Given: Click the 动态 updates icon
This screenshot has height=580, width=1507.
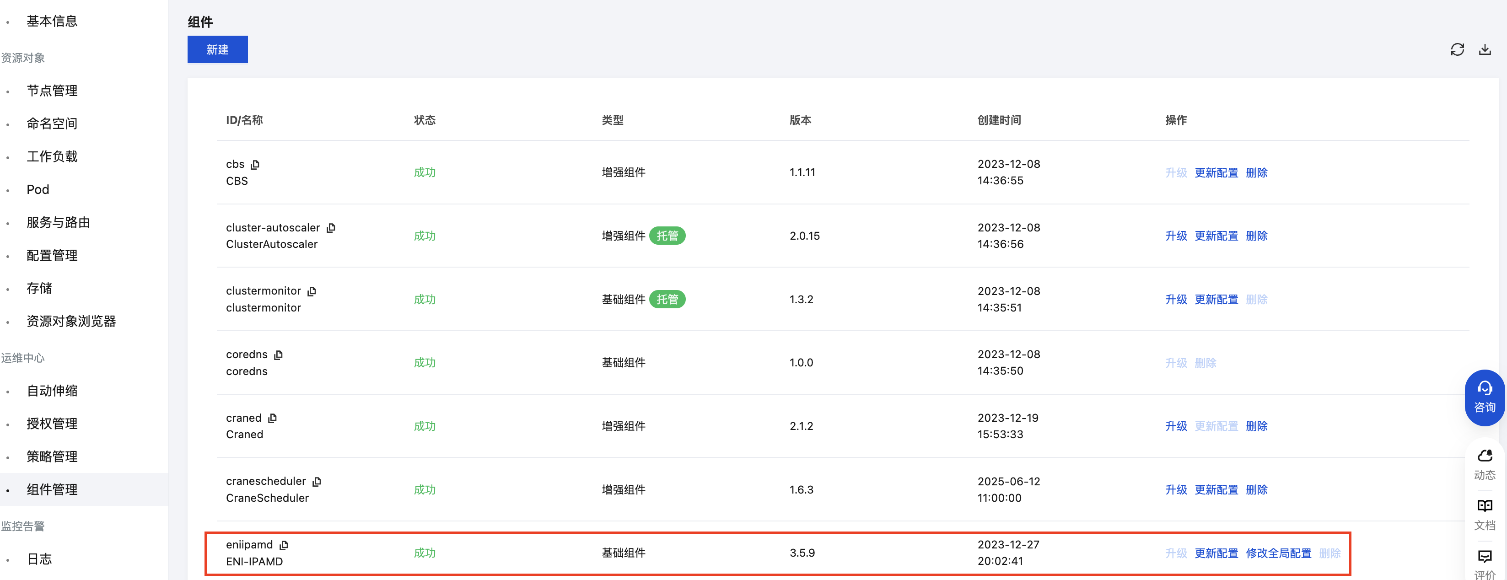Looking at the screenshot, I should [1484, 464].
